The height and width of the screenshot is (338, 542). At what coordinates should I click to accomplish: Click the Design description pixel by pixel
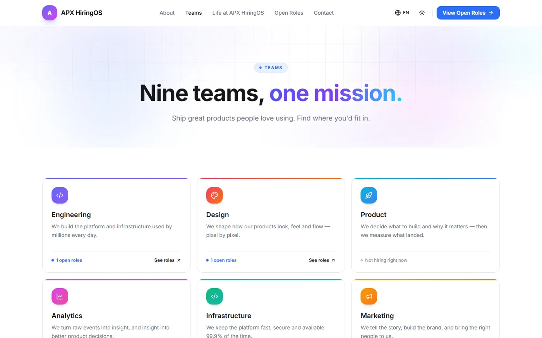tap(268, 231)
